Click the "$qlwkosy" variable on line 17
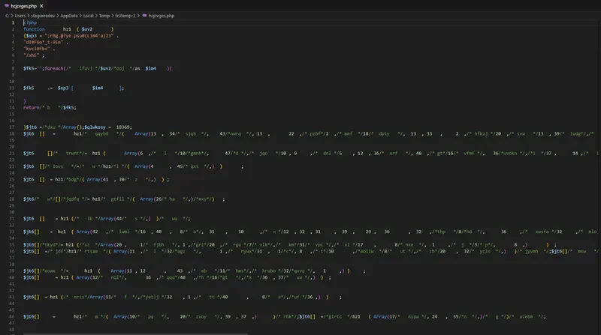The image size is (601, 335). (95, 127)
